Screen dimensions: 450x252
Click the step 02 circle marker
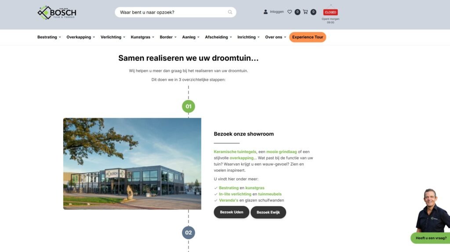188,233
